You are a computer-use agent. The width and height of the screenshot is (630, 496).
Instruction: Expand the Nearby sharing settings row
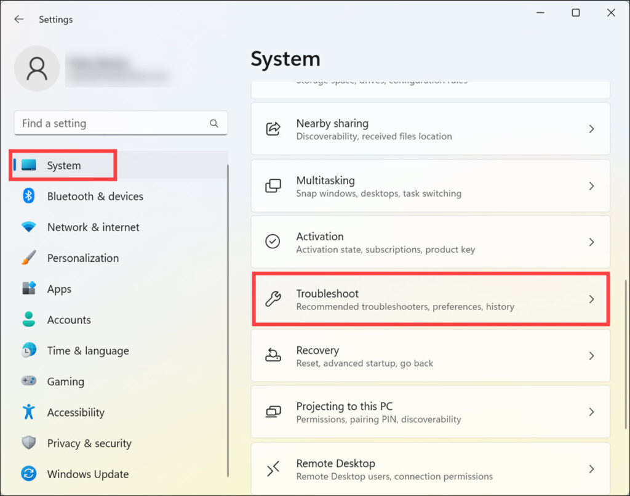click(x=591, y=129)
